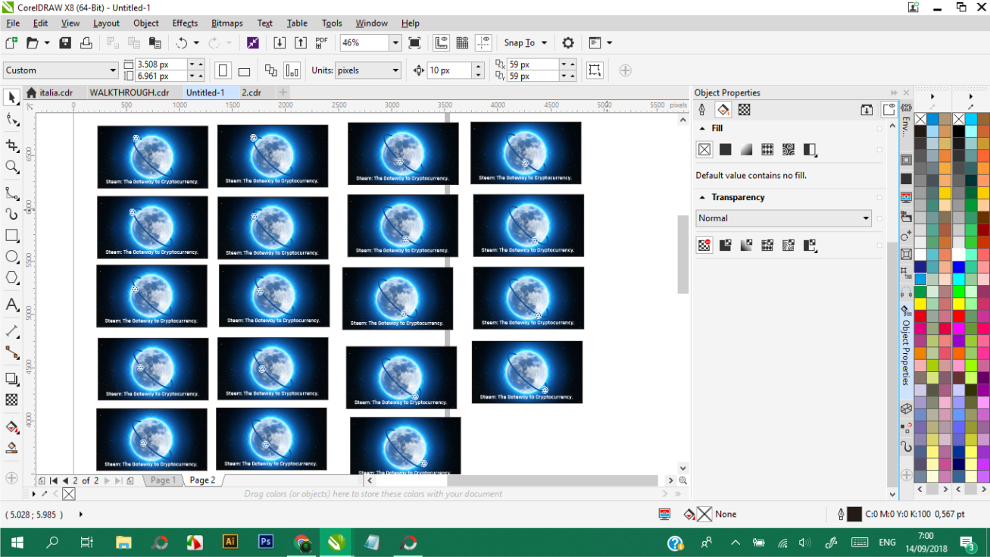Select No fill option in Fill section

pos(704,149)
